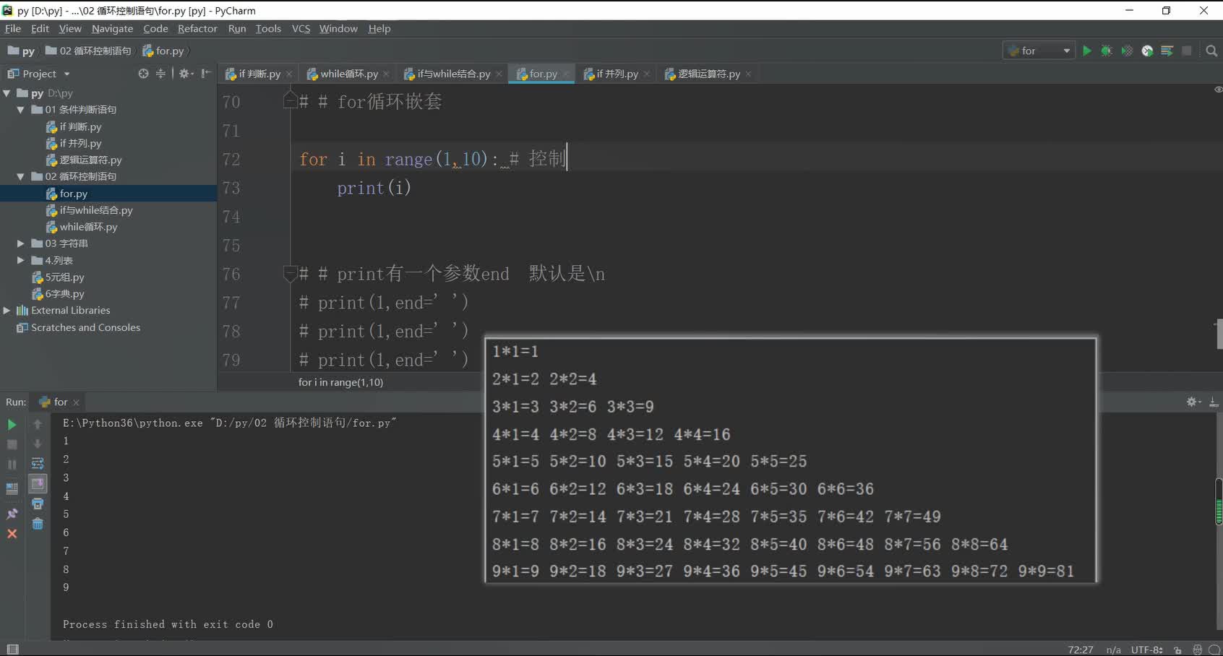Collapse the py root folder

pos(7,93)
